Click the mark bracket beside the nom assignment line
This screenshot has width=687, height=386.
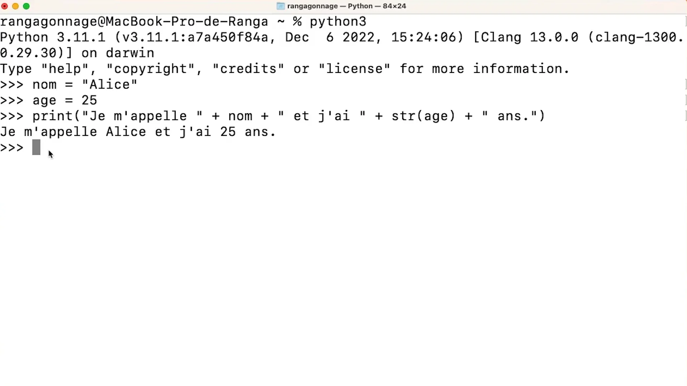685,84
